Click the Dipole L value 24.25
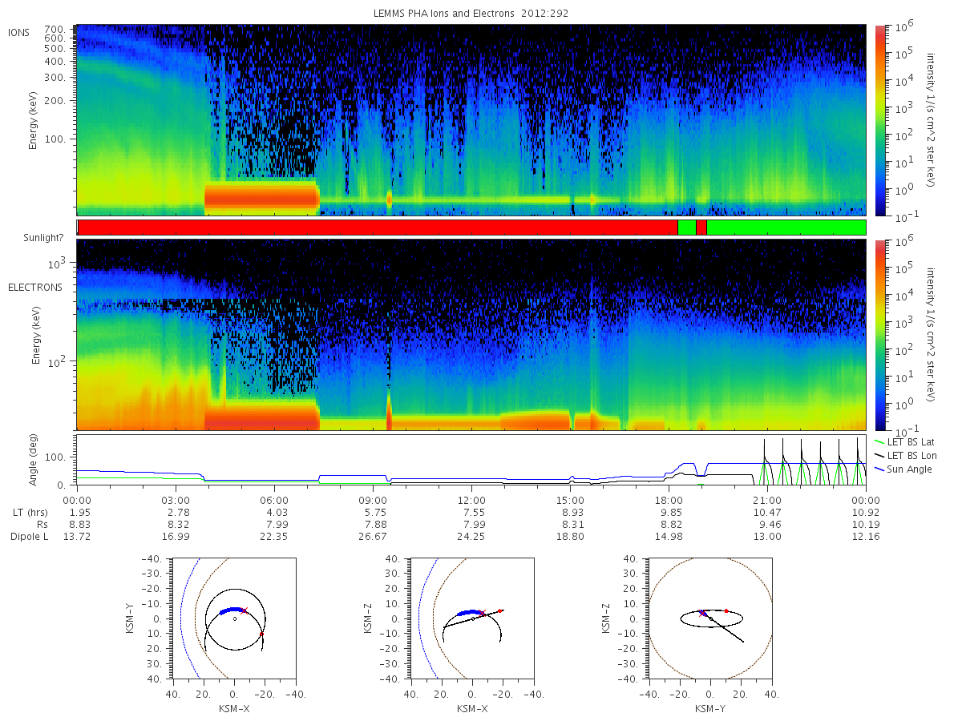 [x=471, y=536]
